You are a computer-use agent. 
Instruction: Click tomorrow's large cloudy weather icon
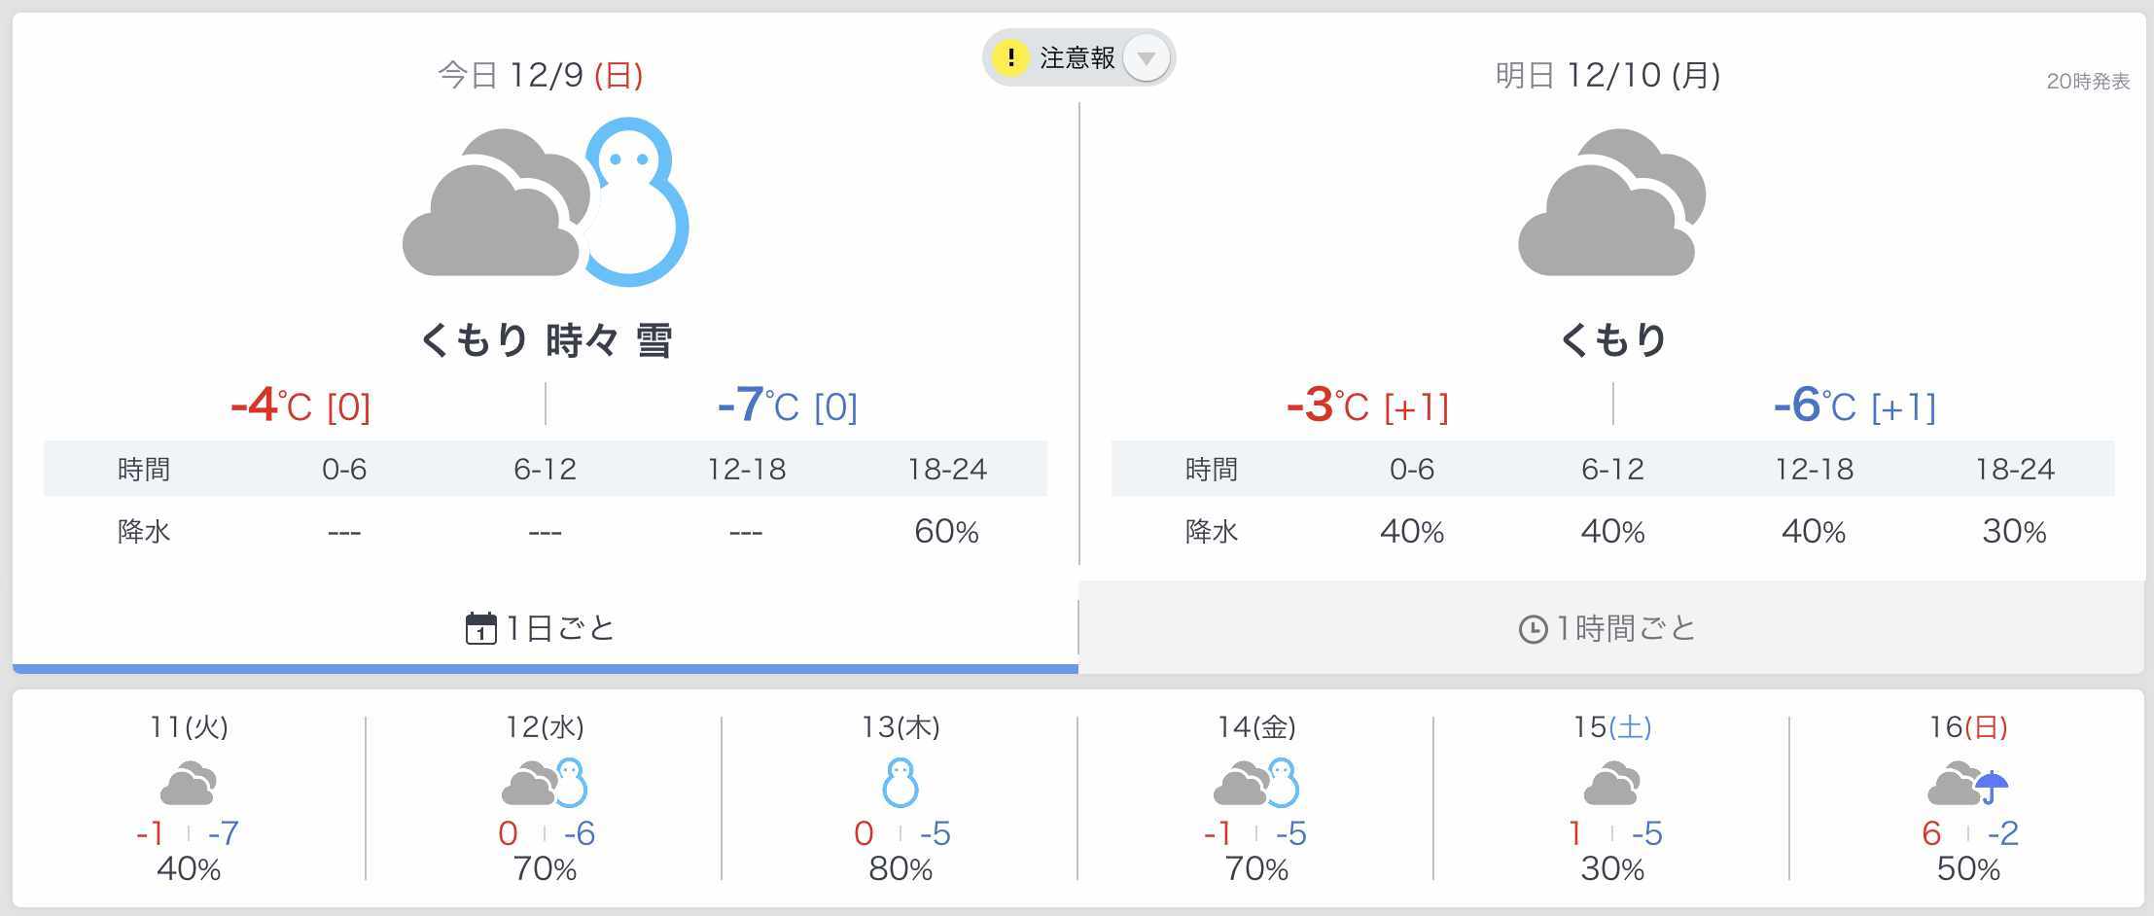pyautogui.click(x=1612, y=202)
